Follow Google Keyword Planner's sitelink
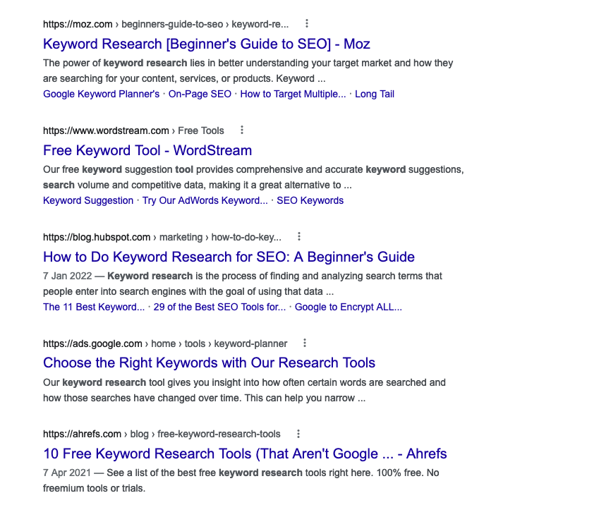This screenshot has width=599, height=505. click(101, 94)
